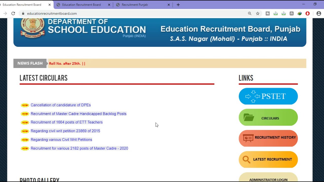Click the NEWS FLASH label
The width and height of the screenshot is (324, 182).
coord(30,63)
